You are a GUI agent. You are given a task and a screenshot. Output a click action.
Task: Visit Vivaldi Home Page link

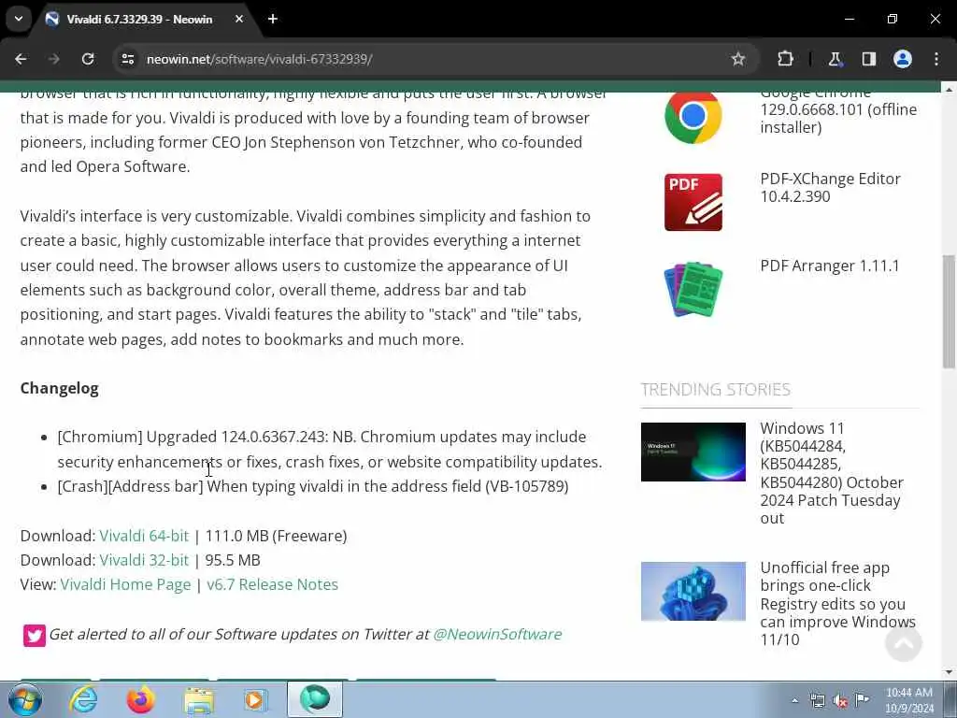tap(125, 584)
